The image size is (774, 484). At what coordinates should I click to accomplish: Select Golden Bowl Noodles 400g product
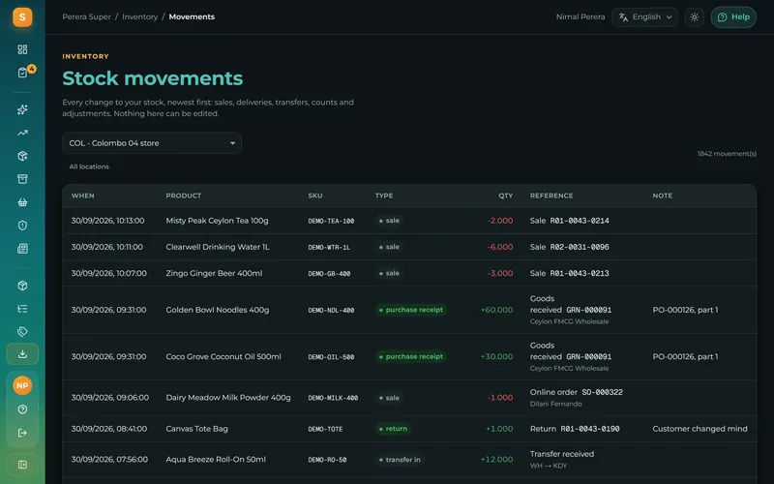(218, 310)
